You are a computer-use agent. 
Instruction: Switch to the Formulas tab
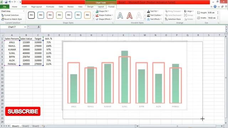pyautogui.click(x=50, y=7)
